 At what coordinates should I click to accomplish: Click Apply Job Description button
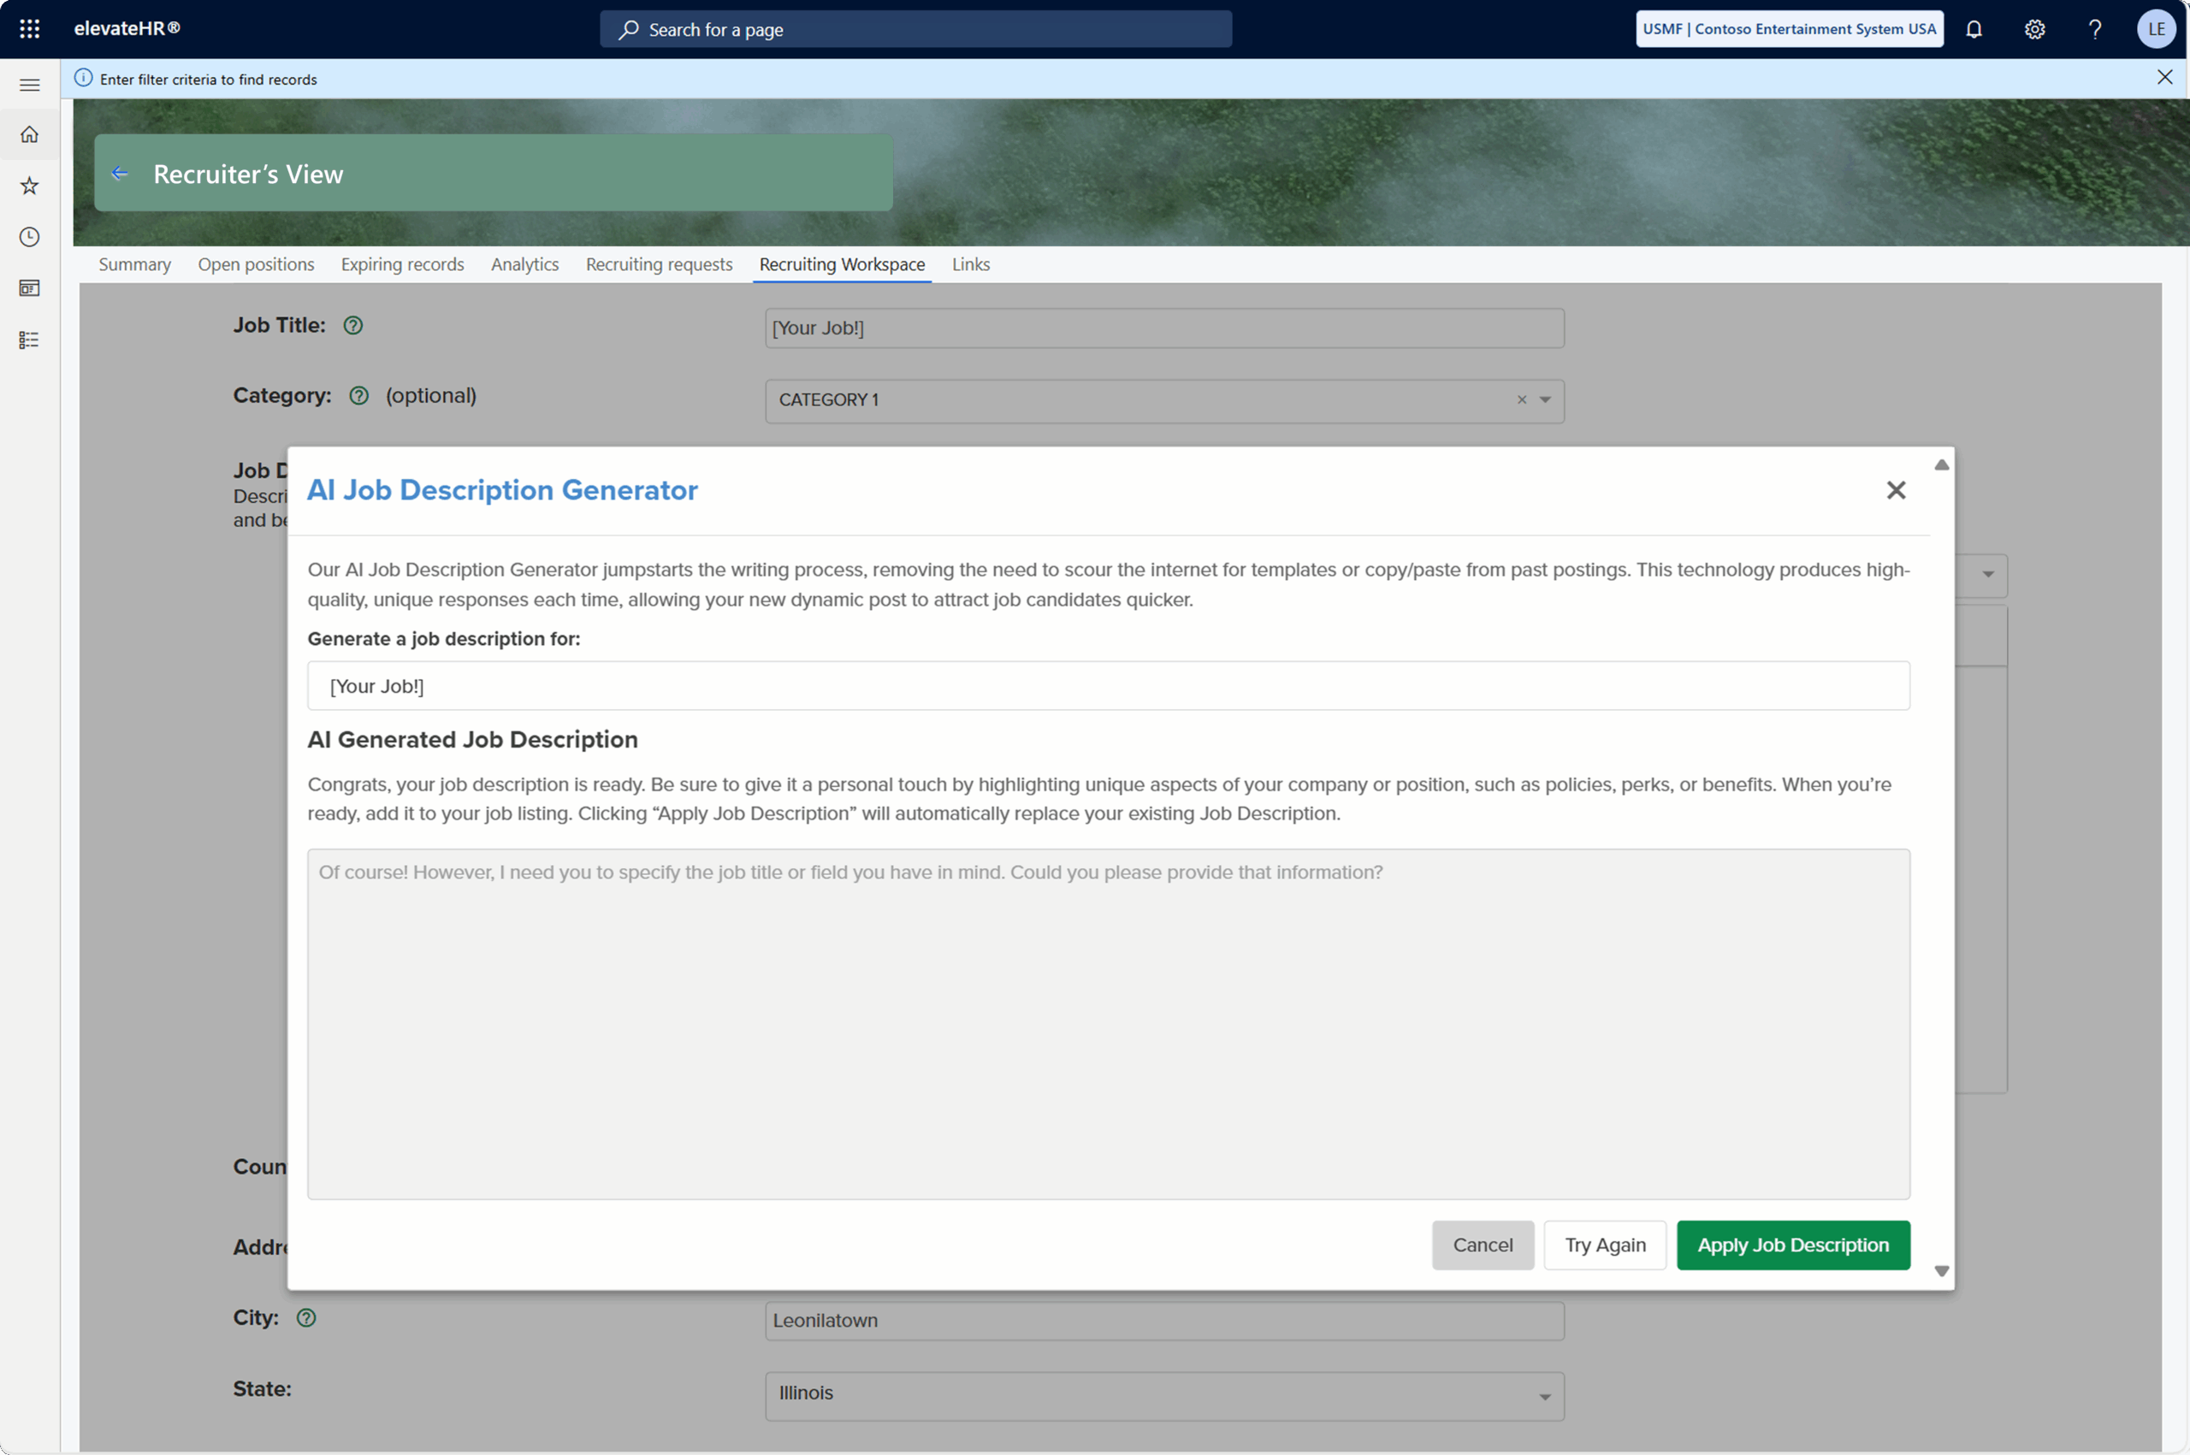(1793, 1245)
